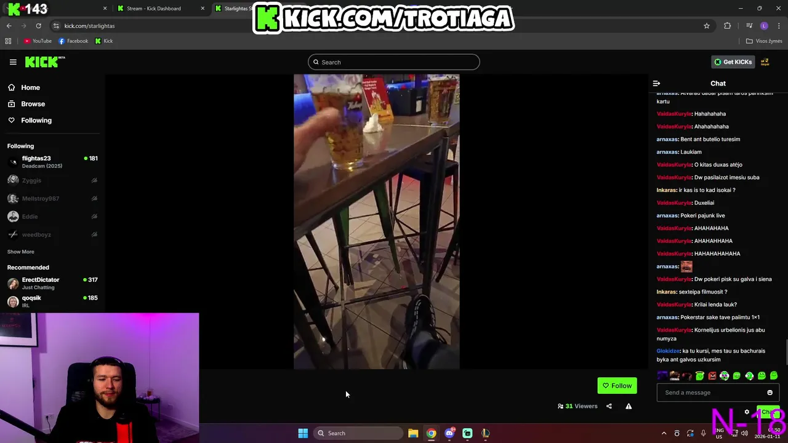This screenshot has height=443, width=788.
Task: Open qoqsik recommended channel
Action: (x=53, y=301)
